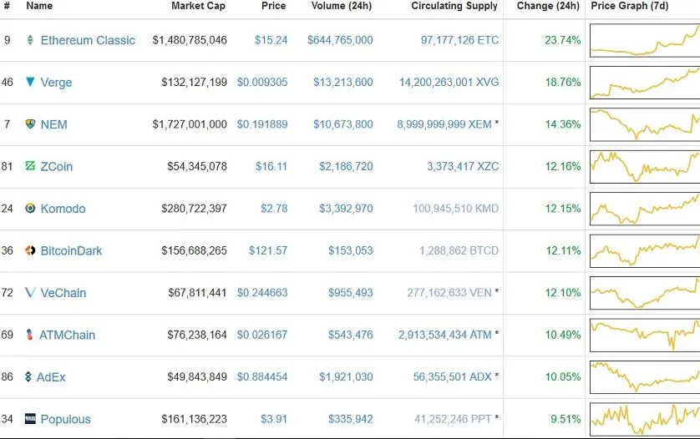Click supply 8,999,999,999 XEM
Image resolution: width=700 pixels, height=439 pixels.
click(x=444, y=124)
